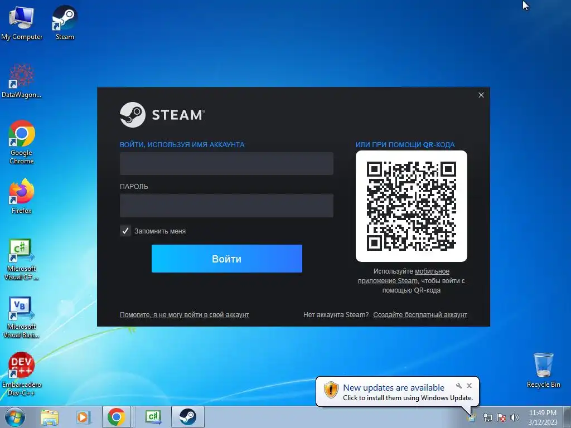
Task: Open the taskbar clock showing 11:49 PM
Action: (x=543, y=417)
